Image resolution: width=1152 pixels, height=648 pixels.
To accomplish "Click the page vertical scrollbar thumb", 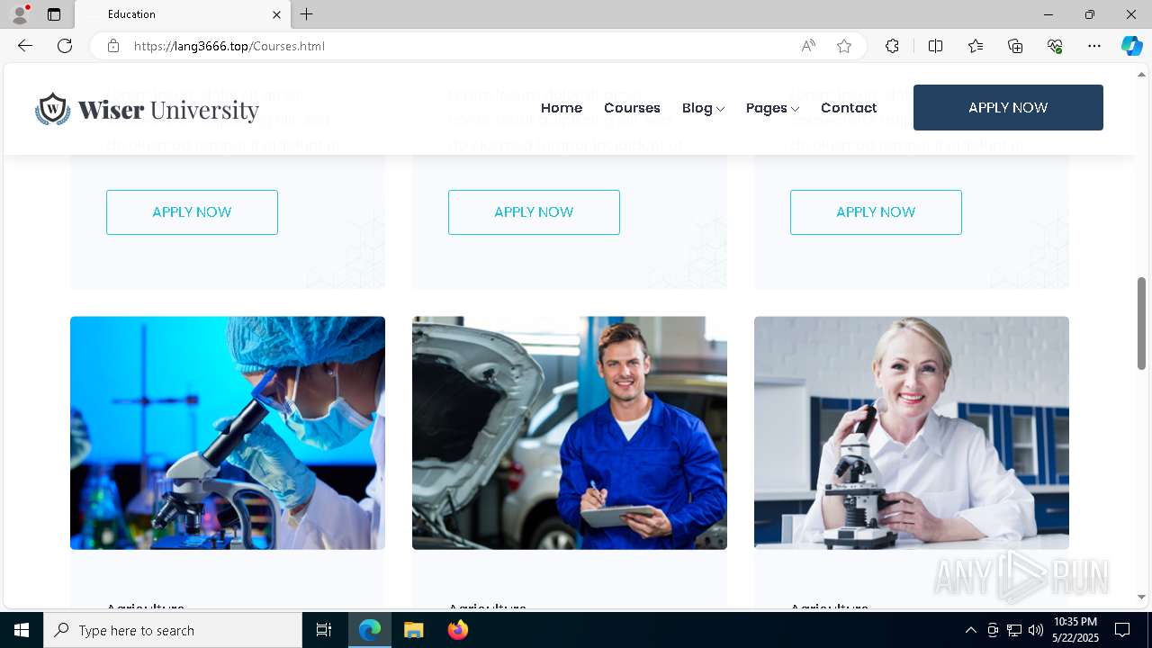I will coord(1142,323).
